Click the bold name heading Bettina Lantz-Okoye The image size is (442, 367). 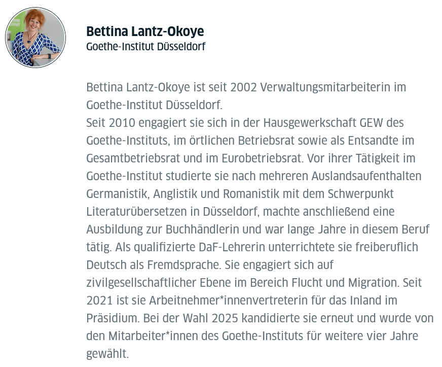145,31
